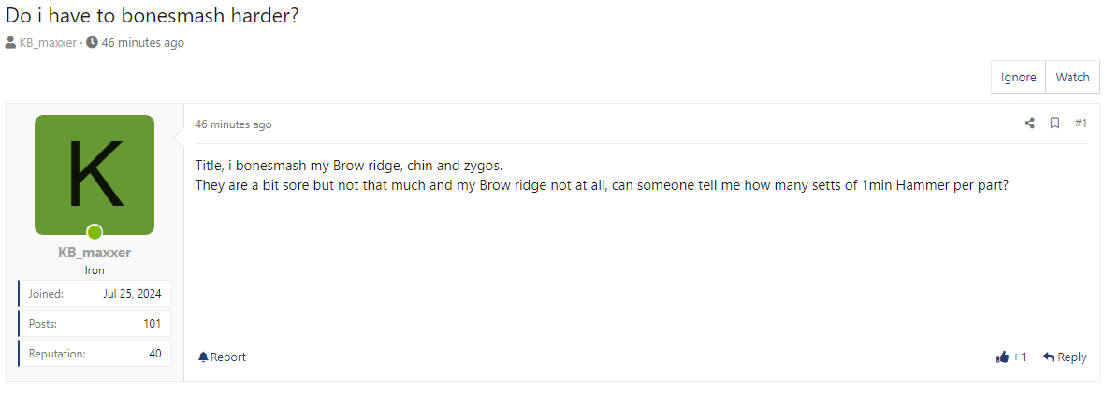Click the Reputation value 40
This screenshot has width=1105, height=393.
154,353
